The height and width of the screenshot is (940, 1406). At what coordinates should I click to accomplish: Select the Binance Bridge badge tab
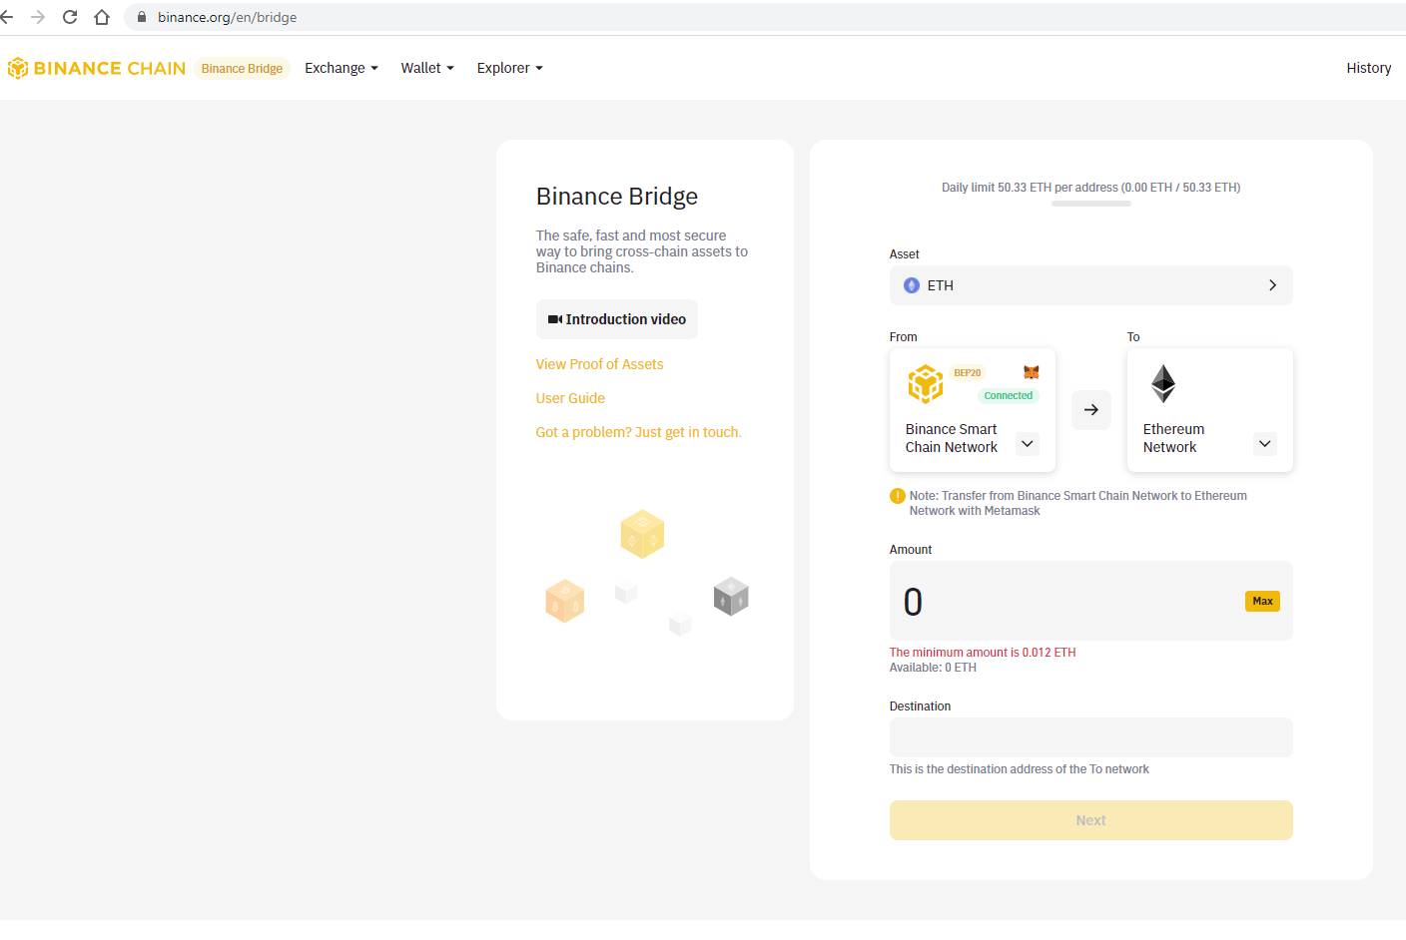point(242,68)
